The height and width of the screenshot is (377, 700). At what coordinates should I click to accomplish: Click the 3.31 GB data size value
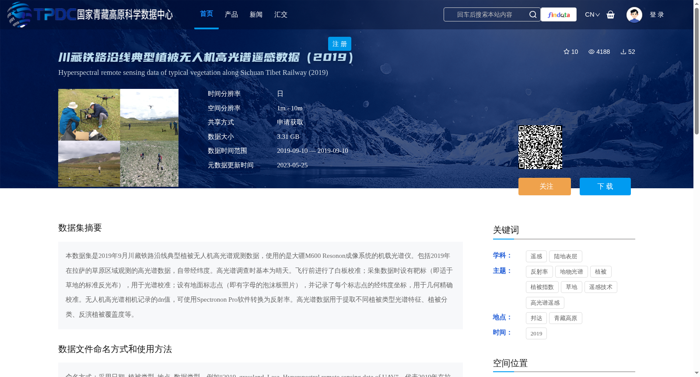pos(288,137)
